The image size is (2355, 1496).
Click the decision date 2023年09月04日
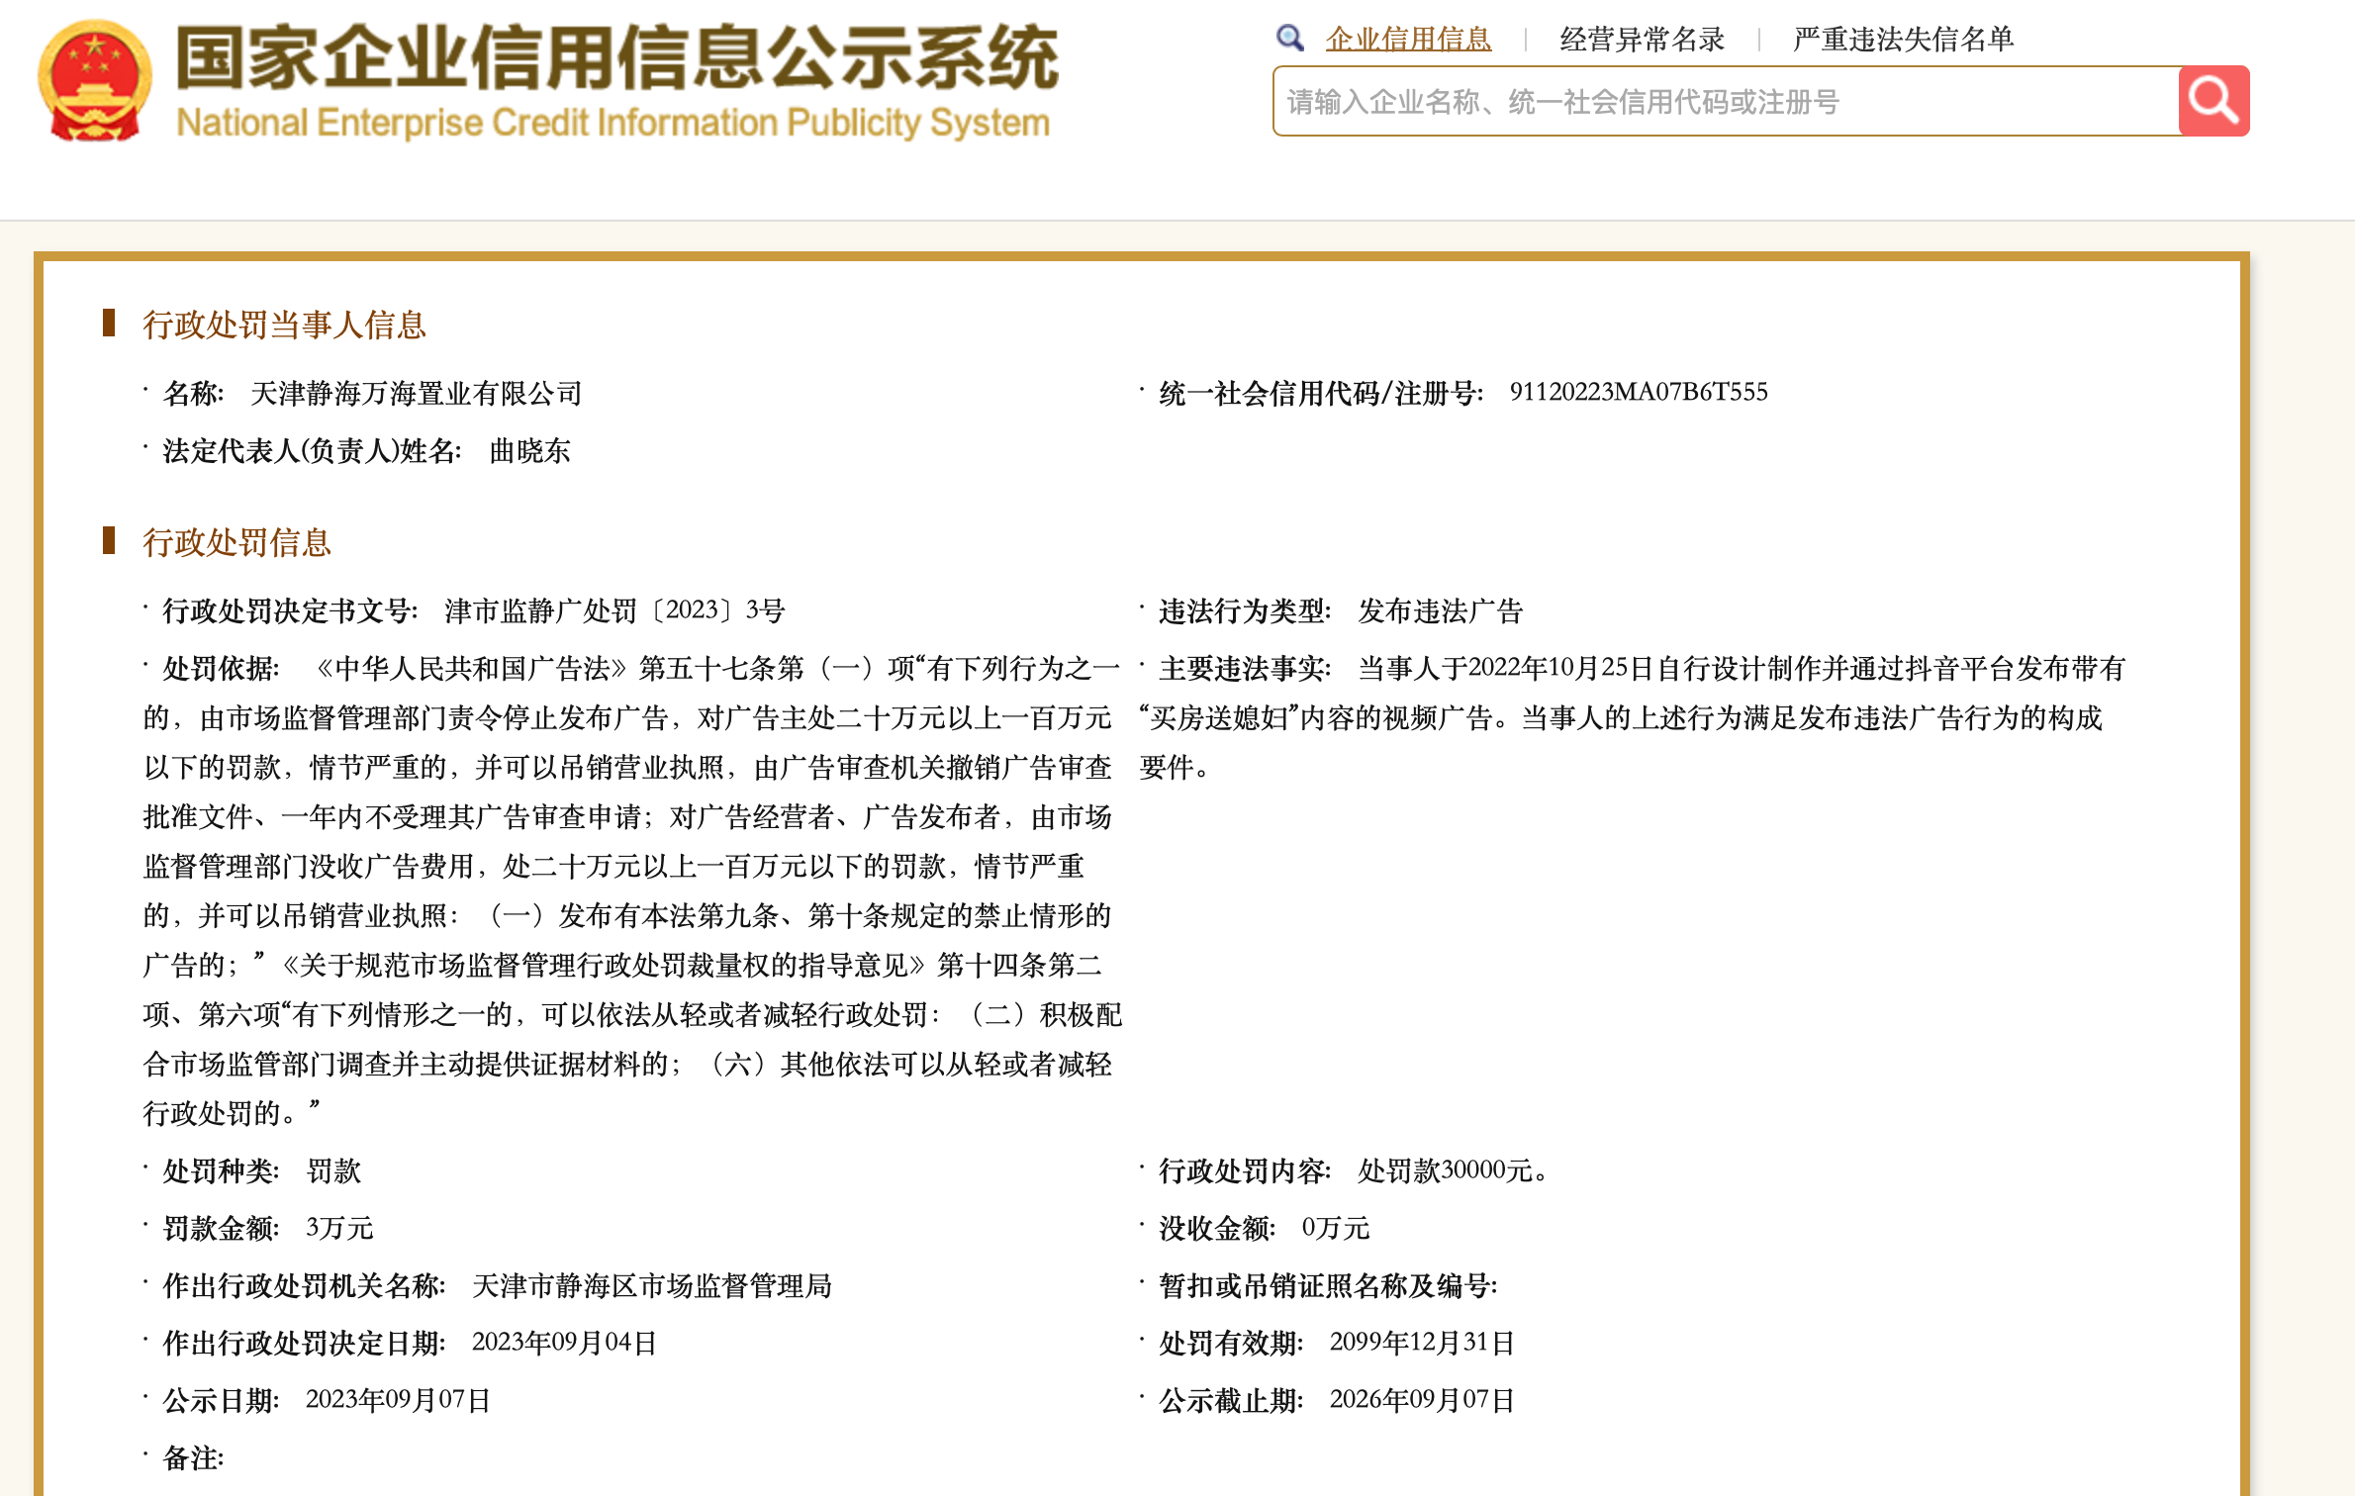[564, 1344]
